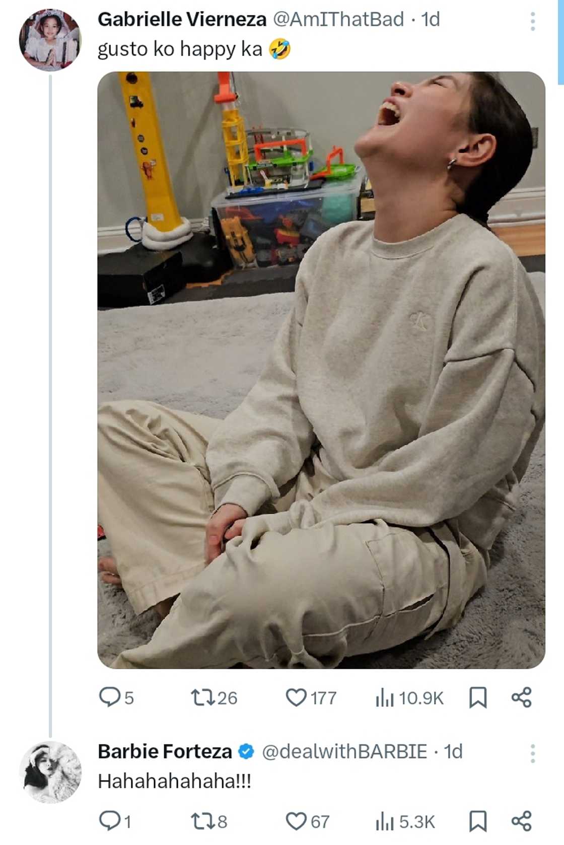
Task: Open Barbie Forteza's profile avatar
Action: coord(50,771)
